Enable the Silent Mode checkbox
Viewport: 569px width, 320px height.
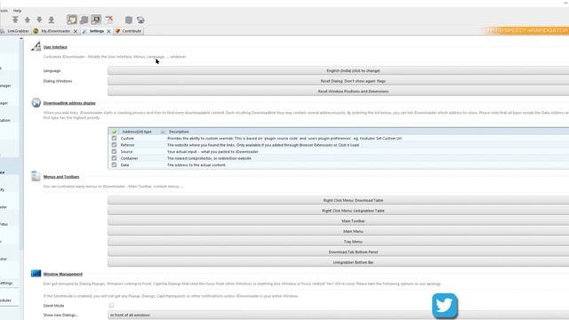coord(111,305)
